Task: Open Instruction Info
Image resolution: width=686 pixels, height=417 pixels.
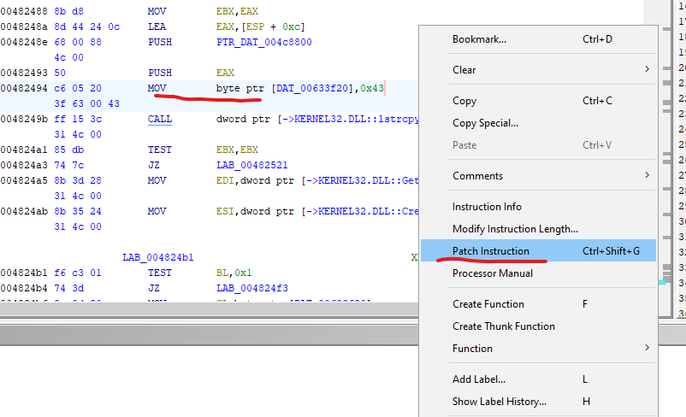Action: point(487,207)
